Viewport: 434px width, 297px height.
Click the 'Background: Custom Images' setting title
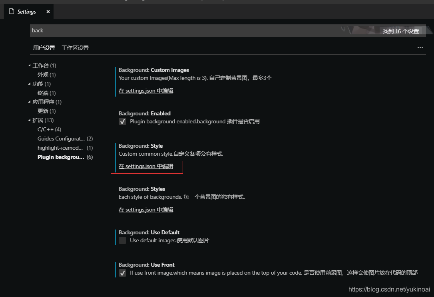(154, 70)
